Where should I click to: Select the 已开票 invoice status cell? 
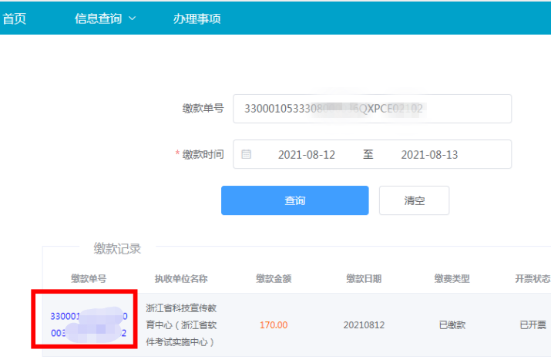533,325
